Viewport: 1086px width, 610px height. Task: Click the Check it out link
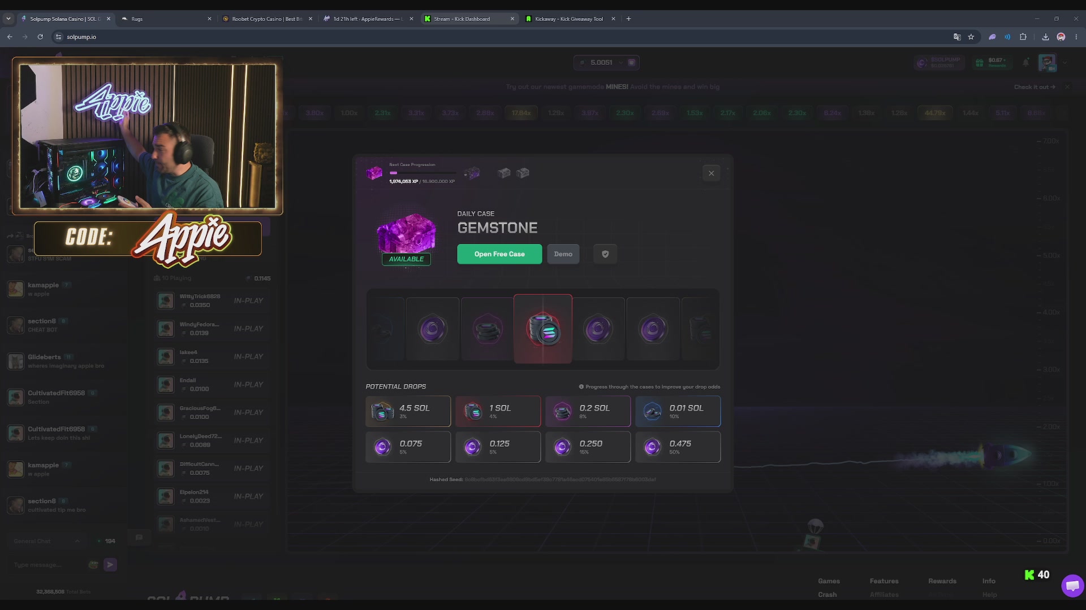click(1035, 87)
